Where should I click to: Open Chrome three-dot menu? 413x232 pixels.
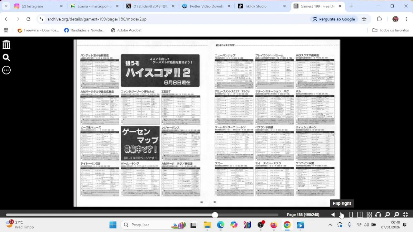click(406, 19)
